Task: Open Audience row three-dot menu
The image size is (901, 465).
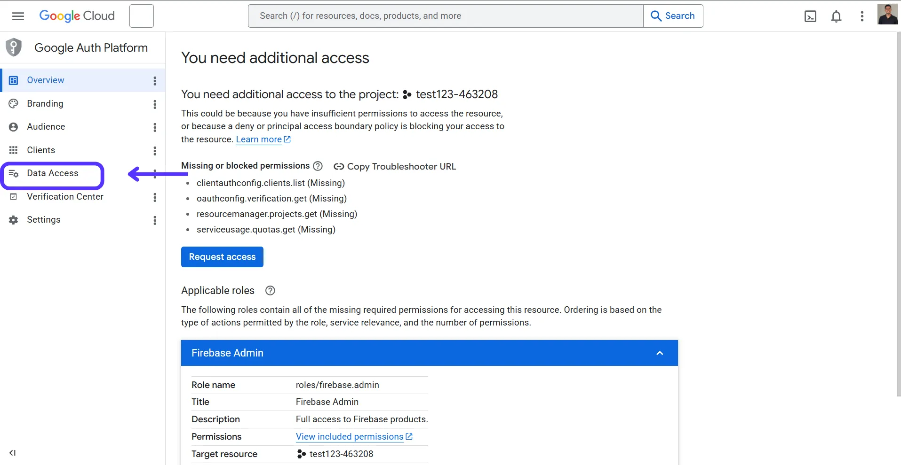Action: 155,127
